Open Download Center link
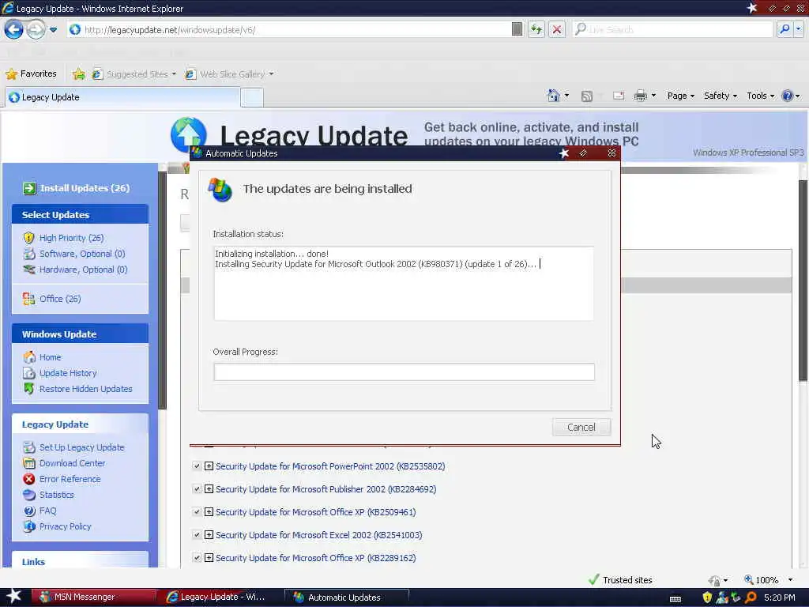This screenshot has width=809, height=607. click(x=72, y=463)
